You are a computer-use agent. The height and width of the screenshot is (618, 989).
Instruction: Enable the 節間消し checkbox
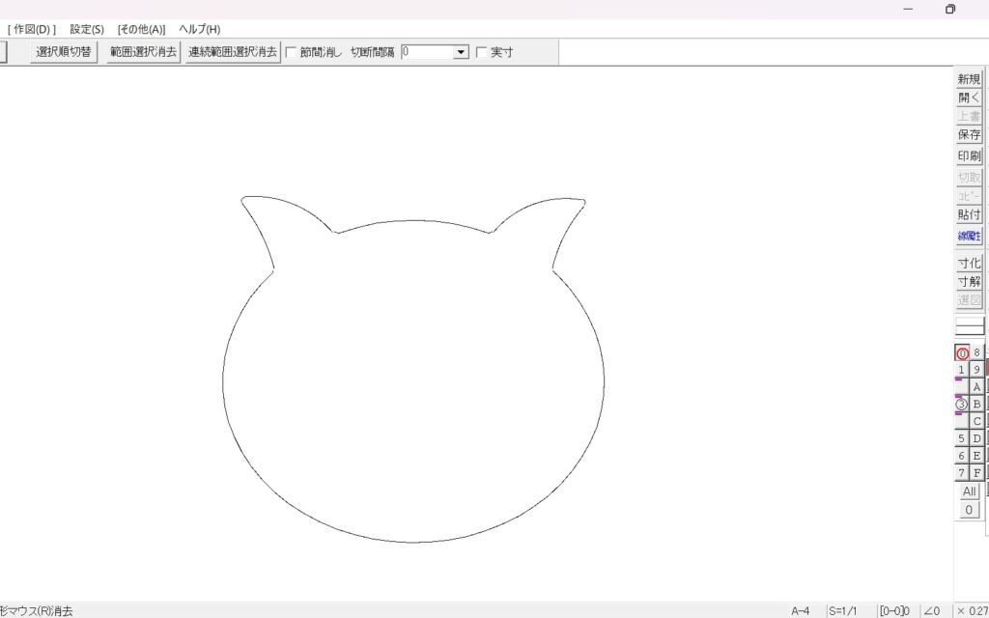pos(292,52)
